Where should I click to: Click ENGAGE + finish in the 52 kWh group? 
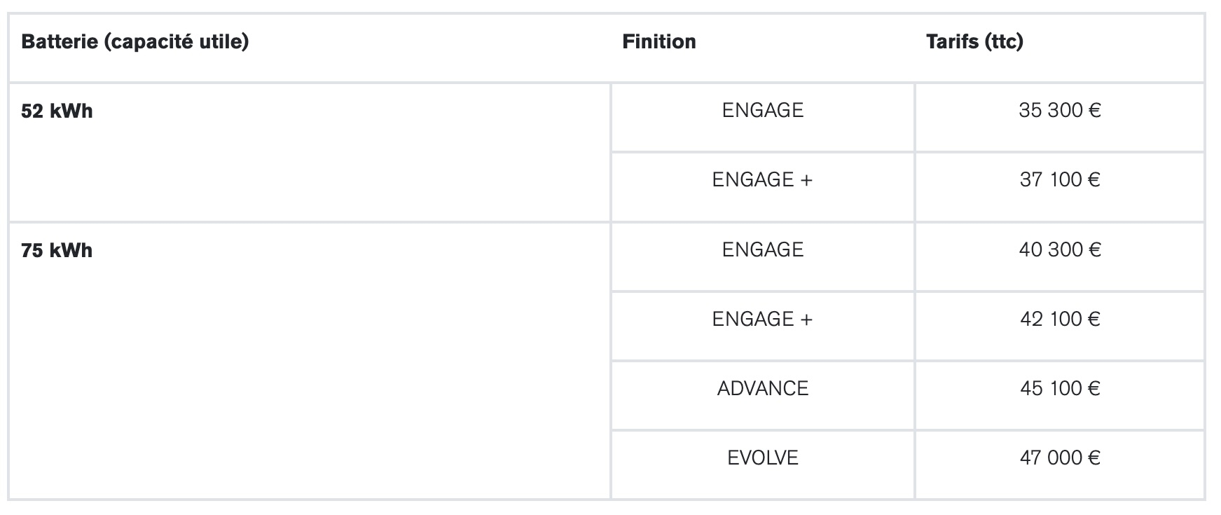[762, 180]
